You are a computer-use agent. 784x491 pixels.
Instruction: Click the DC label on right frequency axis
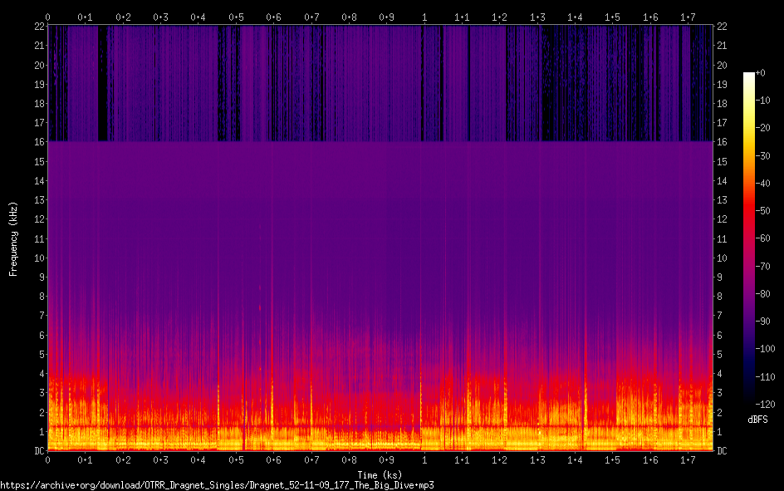(x=722, y=451)
